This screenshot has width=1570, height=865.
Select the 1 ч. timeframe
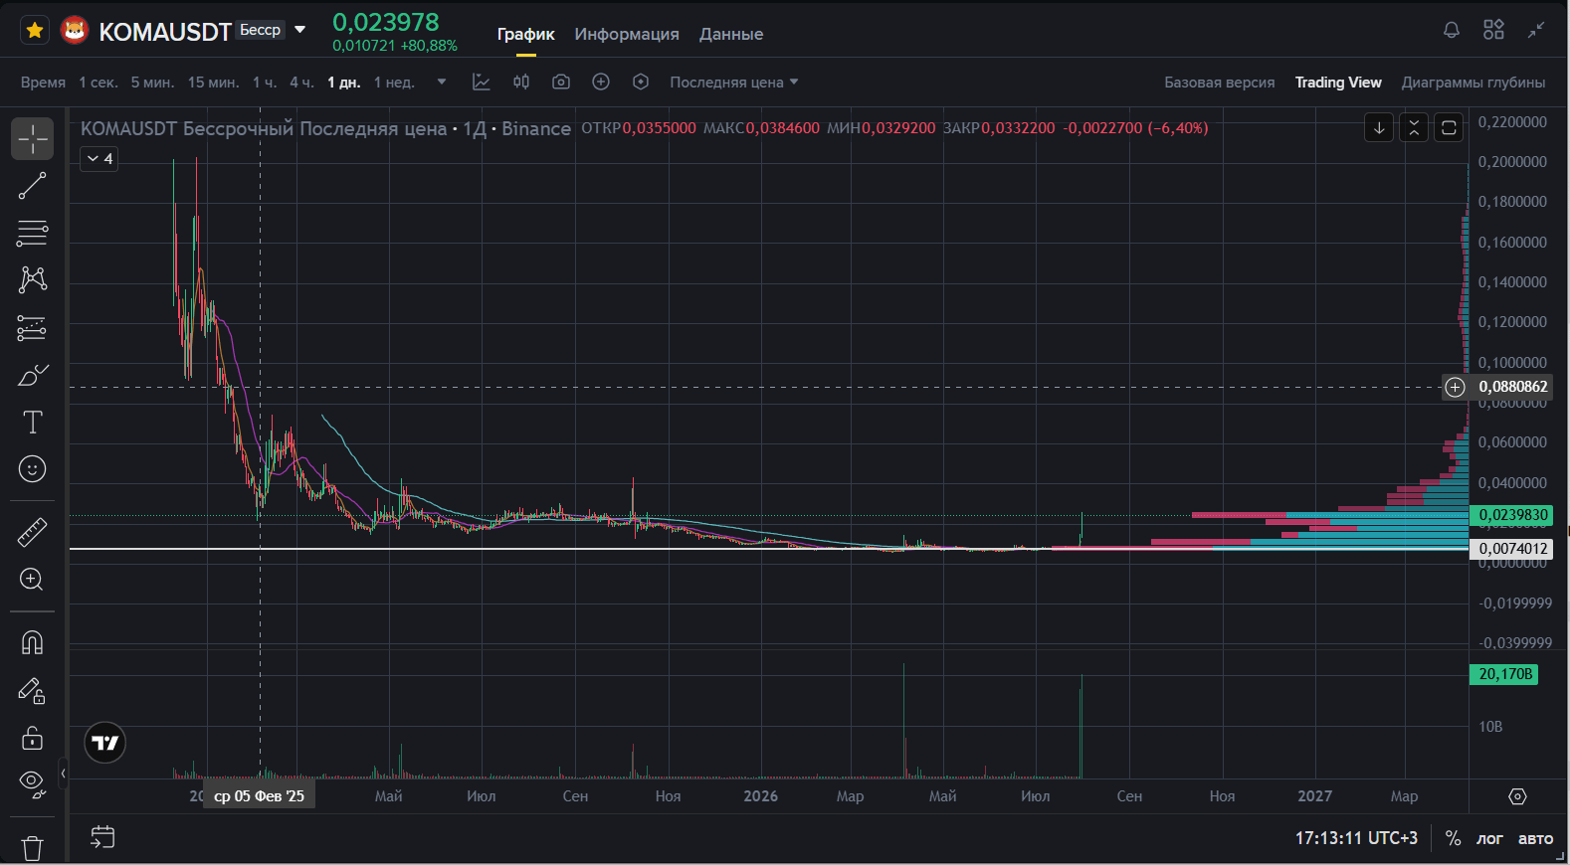tap(265, 83)
